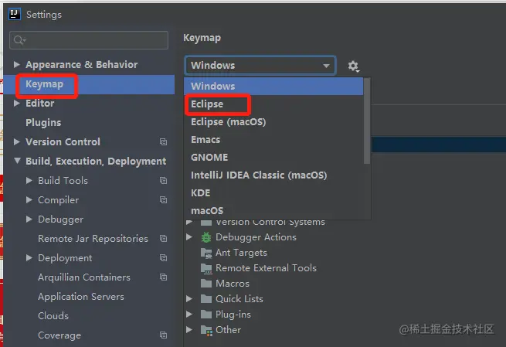The image size is (506, 347).
Task: Click project-level icon beside Arquillian Containers
Action: pyautogui.click(x=163, y=277)
